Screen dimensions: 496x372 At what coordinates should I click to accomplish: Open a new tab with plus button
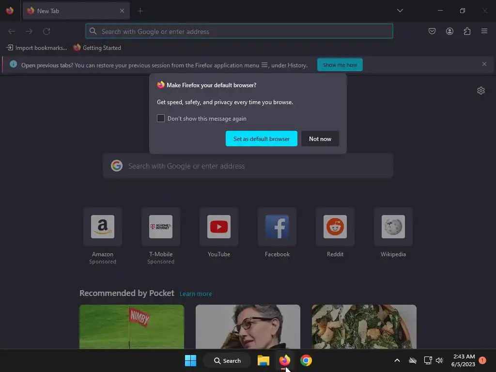pos(140,11)
